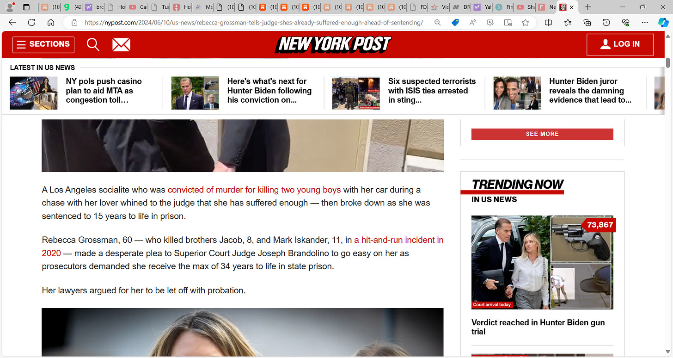
Task: Open the Copilot sidebar icon
Action: tap(663, 22)
